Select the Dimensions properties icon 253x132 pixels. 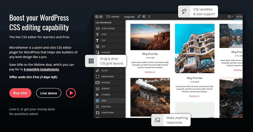pyautogui.click(x=97, y=77)
